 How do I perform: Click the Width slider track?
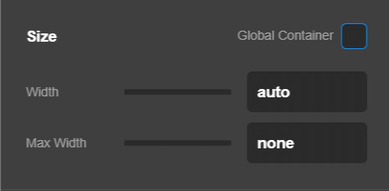tap(177, 92)
